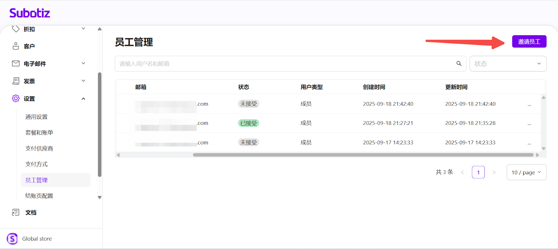Click the envelope icon for 电子邮件

point(16,63)
